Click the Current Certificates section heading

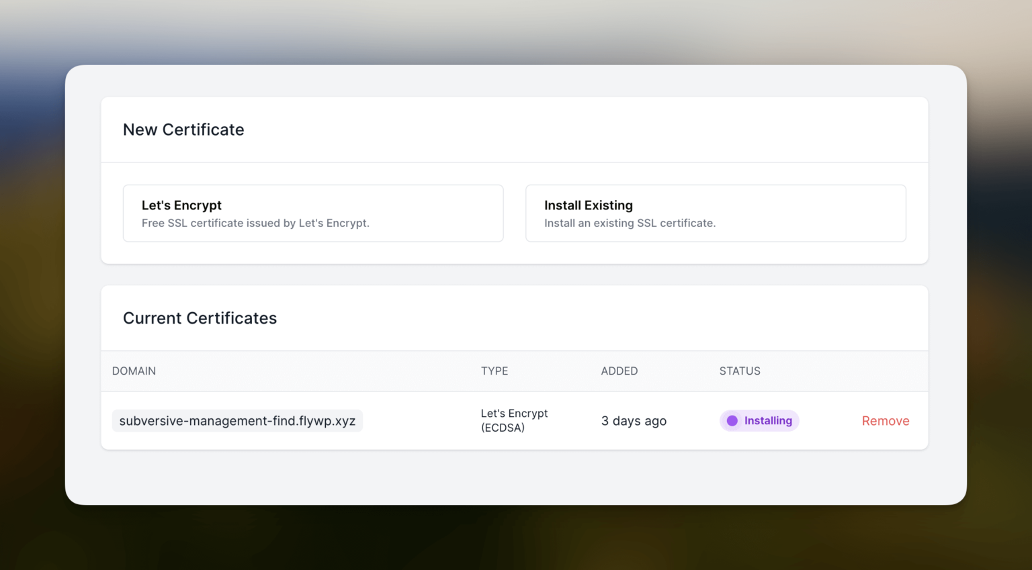coord(200,318)
